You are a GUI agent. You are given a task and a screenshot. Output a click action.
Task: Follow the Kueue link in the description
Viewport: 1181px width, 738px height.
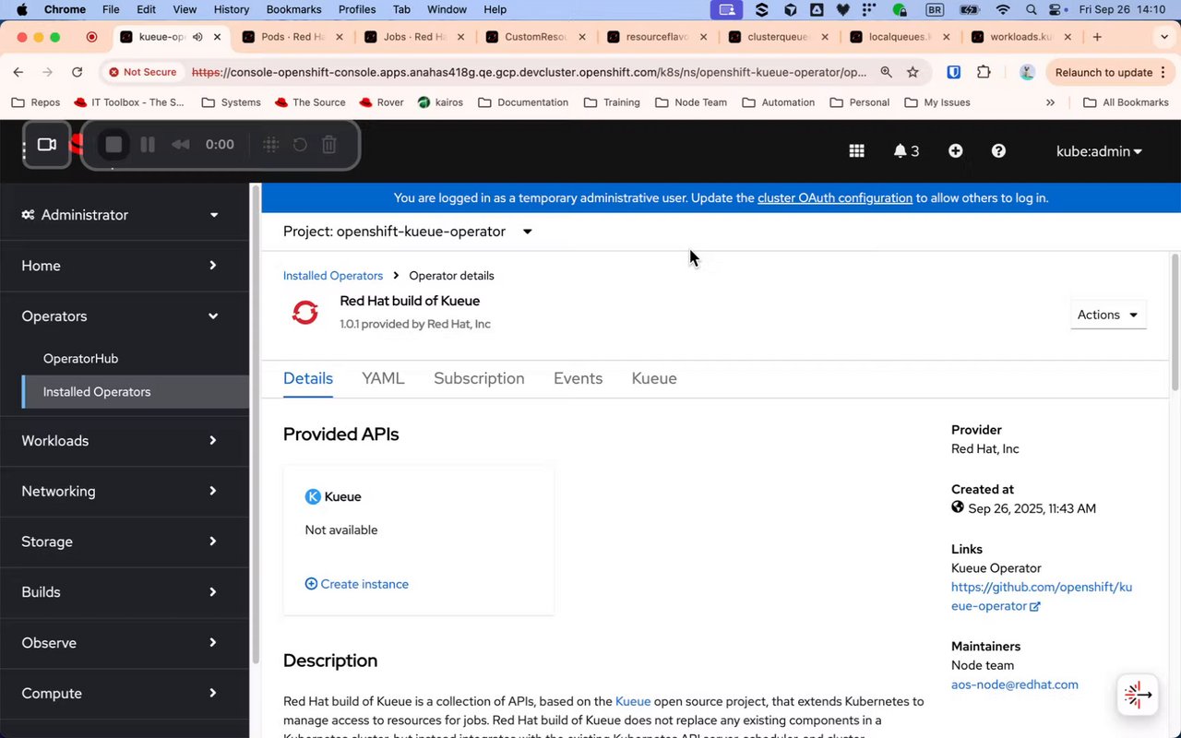(x=633, y=702)
